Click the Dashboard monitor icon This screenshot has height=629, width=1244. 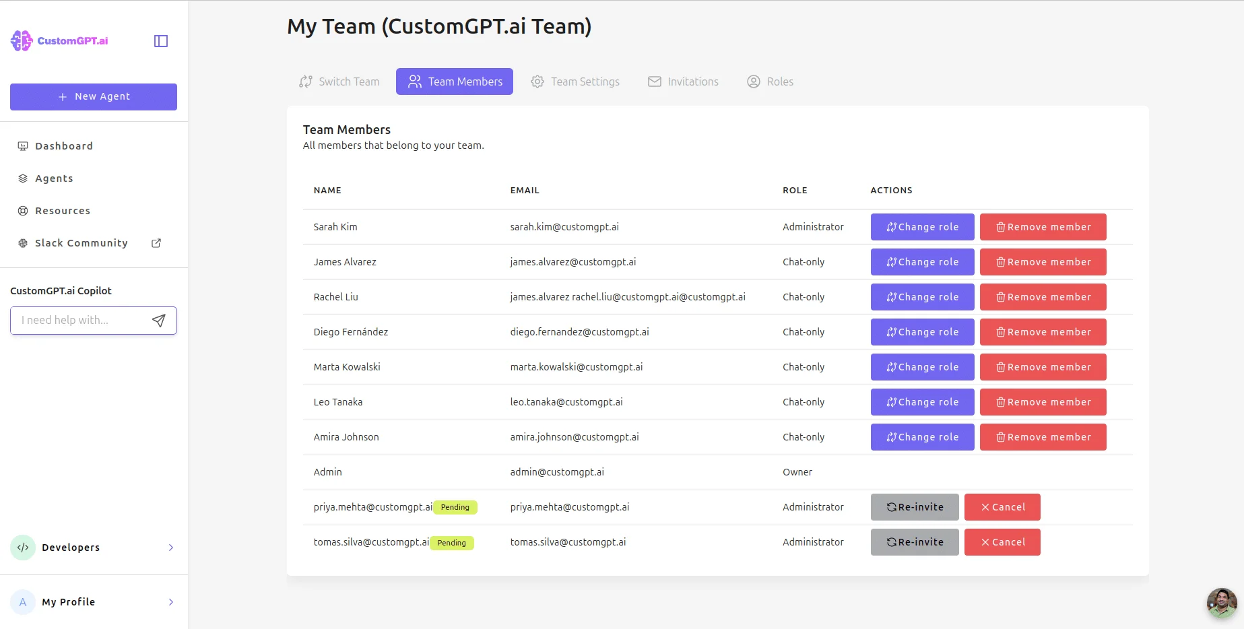(x=23, y=146)
